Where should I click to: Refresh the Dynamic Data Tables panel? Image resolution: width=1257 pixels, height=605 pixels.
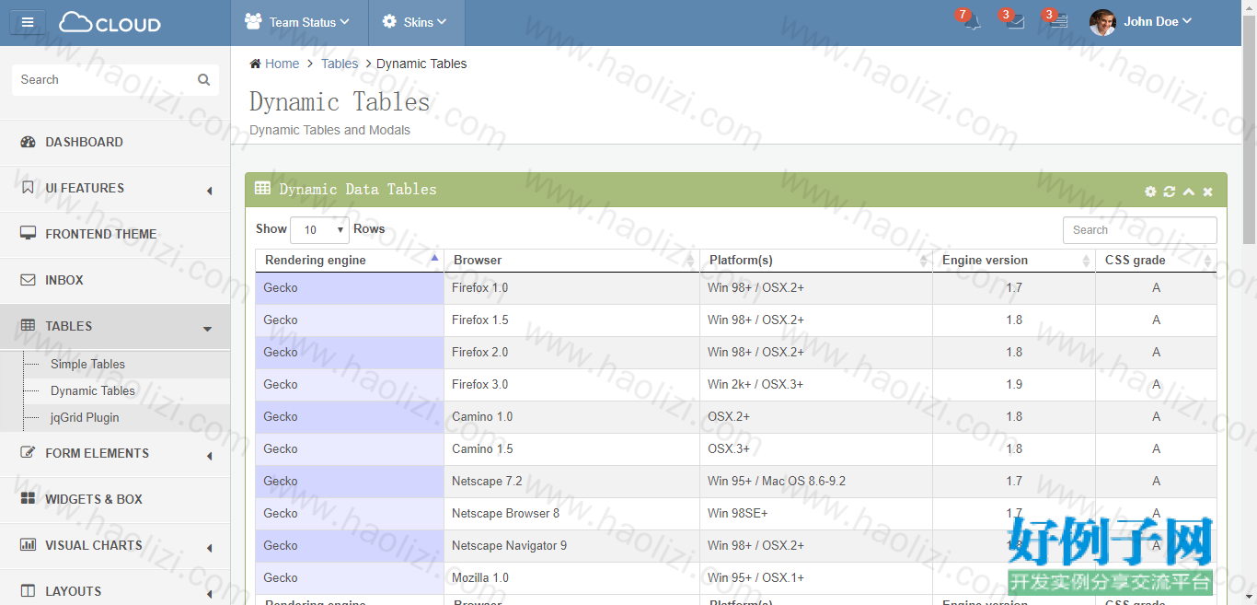point(1170,192)
